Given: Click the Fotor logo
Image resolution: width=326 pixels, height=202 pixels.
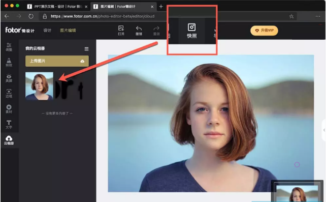Looking at the screenshot, I should pyautogui.click(x=20, y=30).
